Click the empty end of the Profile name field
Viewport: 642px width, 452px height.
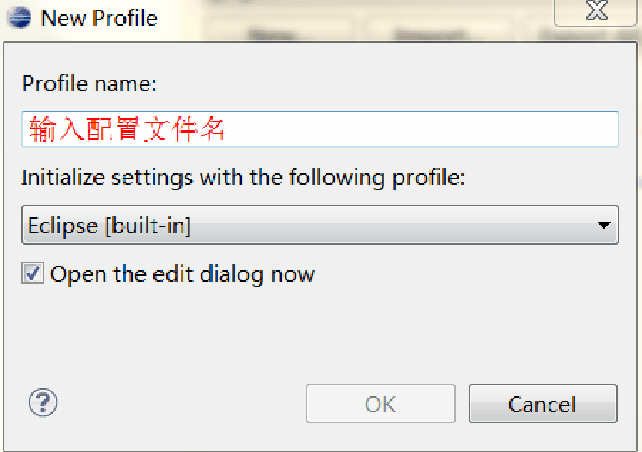click(x=422, y=129)
